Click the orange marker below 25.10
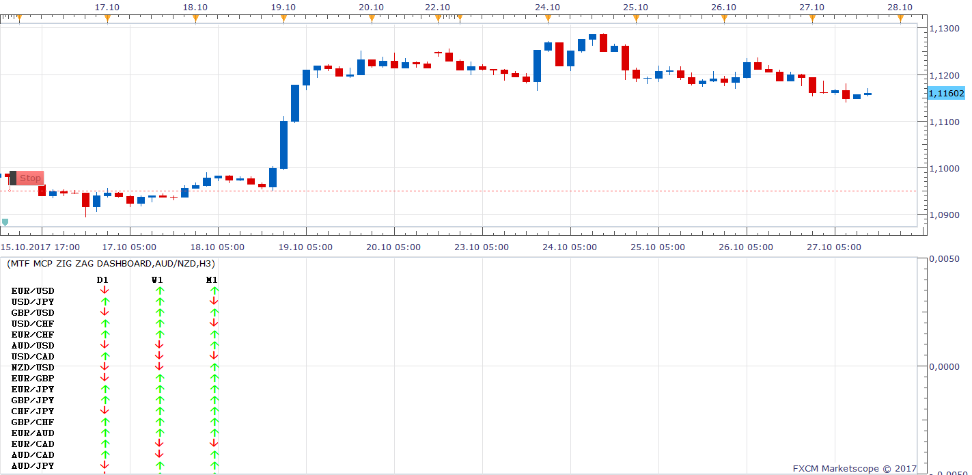 pos(636,18)
